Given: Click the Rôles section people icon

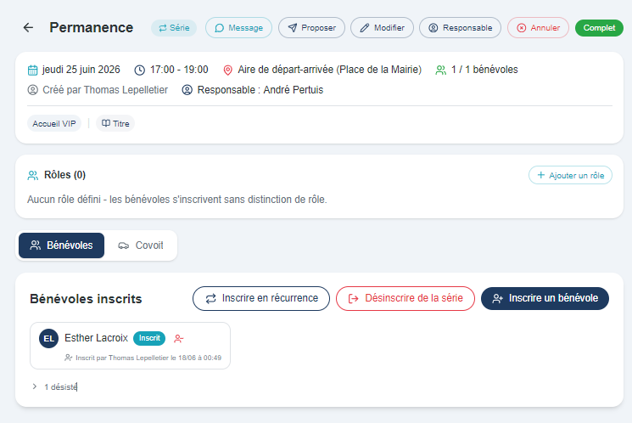Looking at the screenshot, I should (33, 175).
